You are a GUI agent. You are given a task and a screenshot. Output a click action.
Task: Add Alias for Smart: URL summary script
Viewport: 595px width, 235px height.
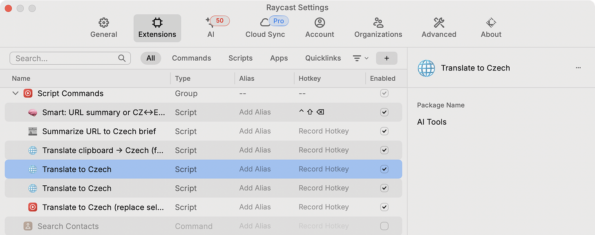click(x=255, y=112)
